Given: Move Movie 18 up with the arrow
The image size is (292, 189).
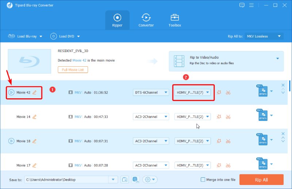Looking at the screenshot, I should tap(283, 138).
